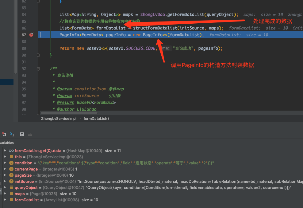The height and width of the screenshot is (208, 303).
Task: Click the parameter icon next to condition variable
Action: [x=11, y=163]
